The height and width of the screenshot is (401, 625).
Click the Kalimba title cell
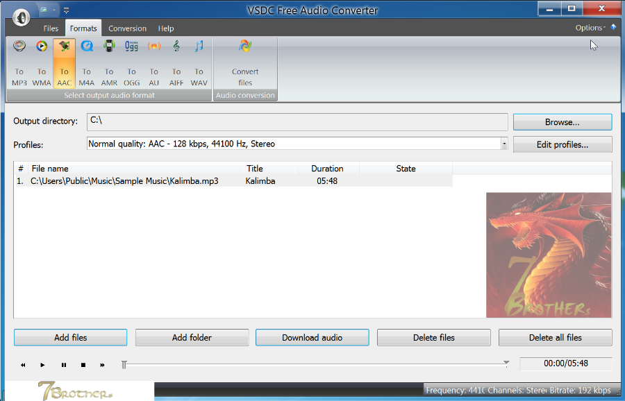[260, 181]
